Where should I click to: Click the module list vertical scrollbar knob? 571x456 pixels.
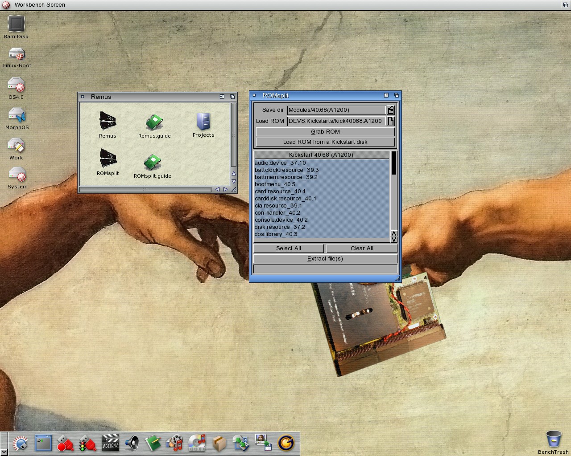coord(394,163)
